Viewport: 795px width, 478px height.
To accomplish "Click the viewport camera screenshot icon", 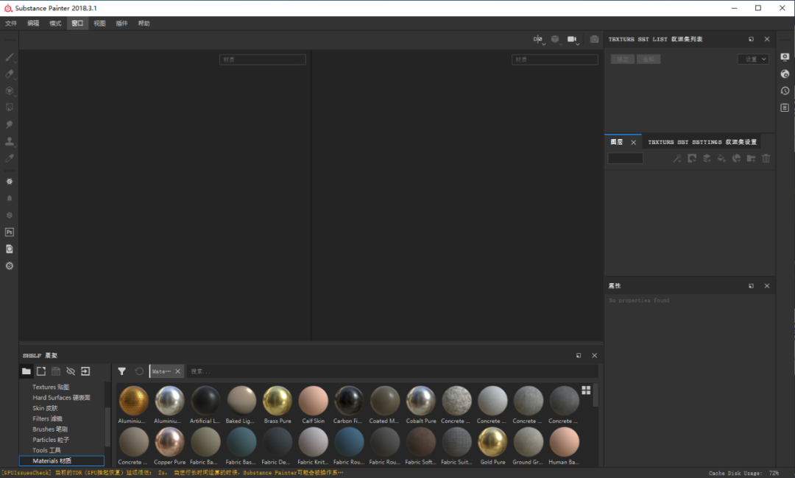I will coord(594,39).
